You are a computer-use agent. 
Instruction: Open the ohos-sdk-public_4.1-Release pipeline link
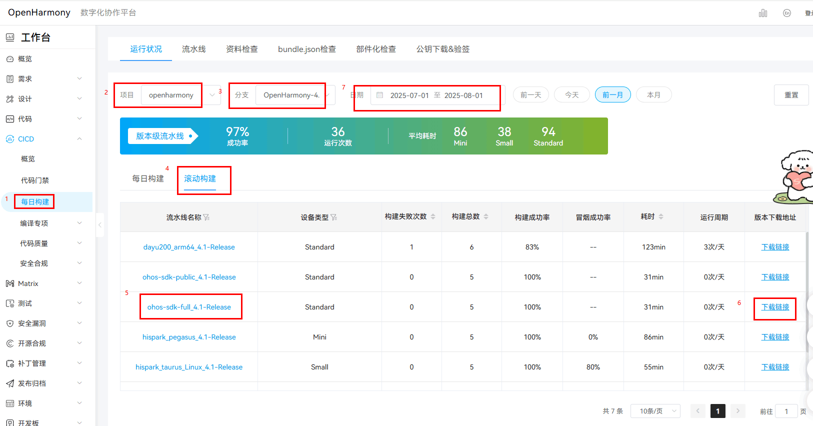tap(189, 277)
